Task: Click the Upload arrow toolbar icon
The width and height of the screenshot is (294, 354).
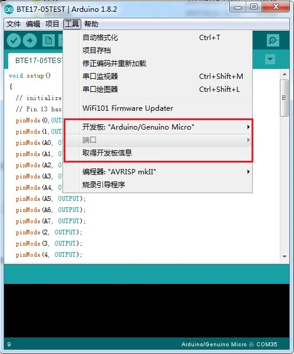Action: [29, 41]
